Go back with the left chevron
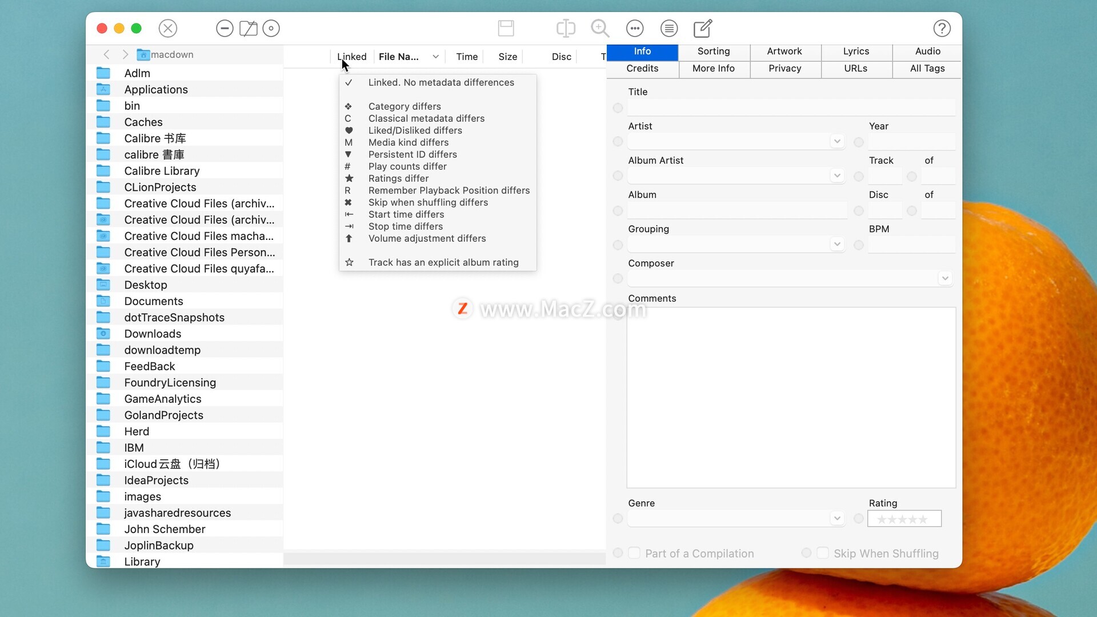 106,54
